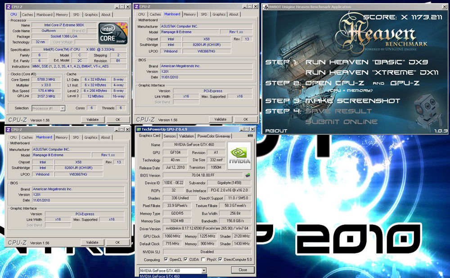
Task: Click the Bus Speed 175.4 MHz value
Action: (x=46, y=91)
